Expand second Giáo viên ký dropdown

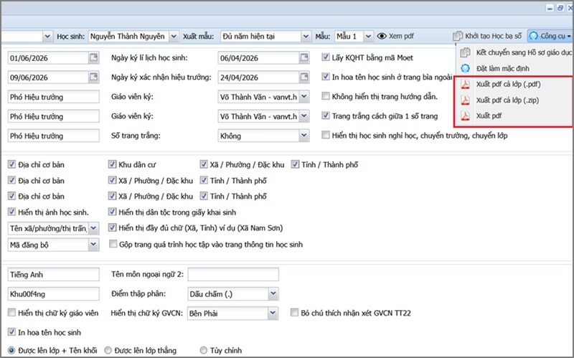(x=304, y=116)
